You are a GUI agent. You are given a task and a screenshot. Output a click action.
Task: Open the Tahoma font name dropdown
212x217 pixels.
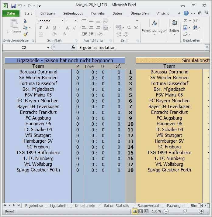62,21
